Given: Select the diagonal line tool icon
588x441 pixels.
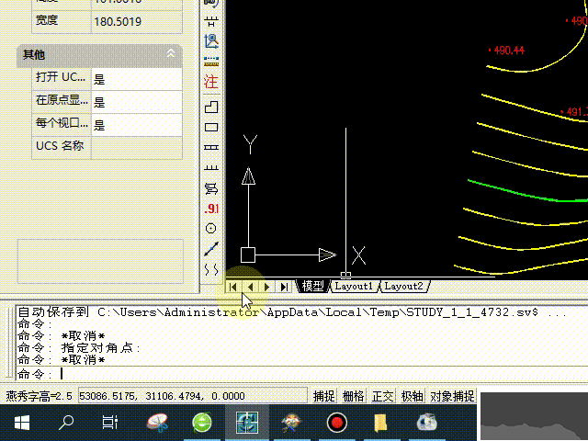Looking at the screenshot, I should click(x=211, y=248).
